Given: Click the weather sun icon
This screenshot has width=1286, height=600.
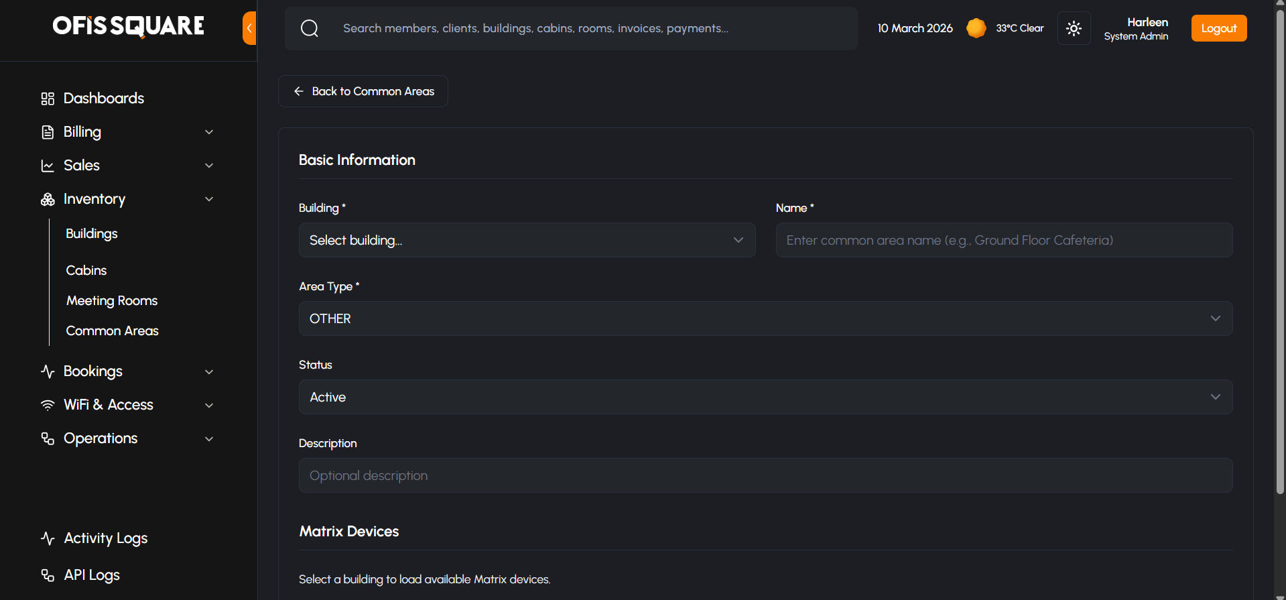Looking at the screenshot, I should click(976, 28).
